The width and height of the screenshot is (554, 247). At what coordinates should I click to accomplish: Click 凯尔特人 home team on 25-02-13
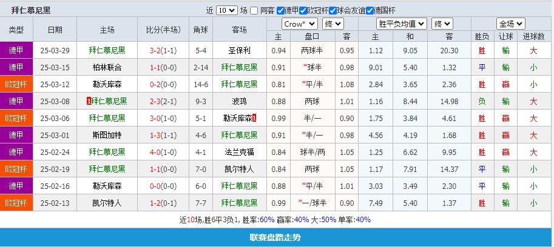tap(107, 203)
